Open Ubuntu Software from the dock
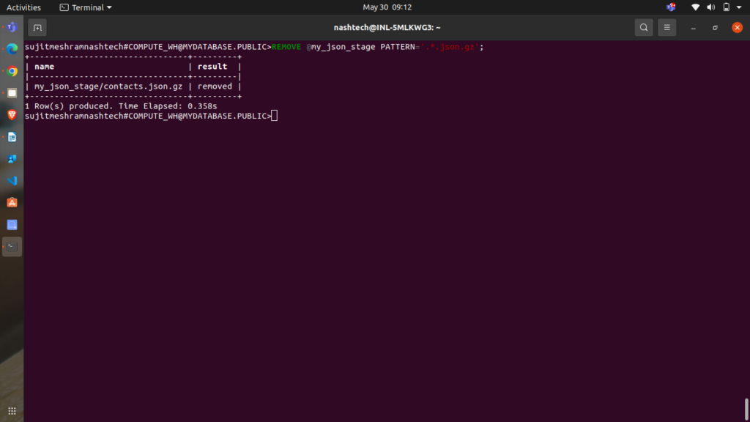This screenshot has width=750, height=422. (12, 202)
